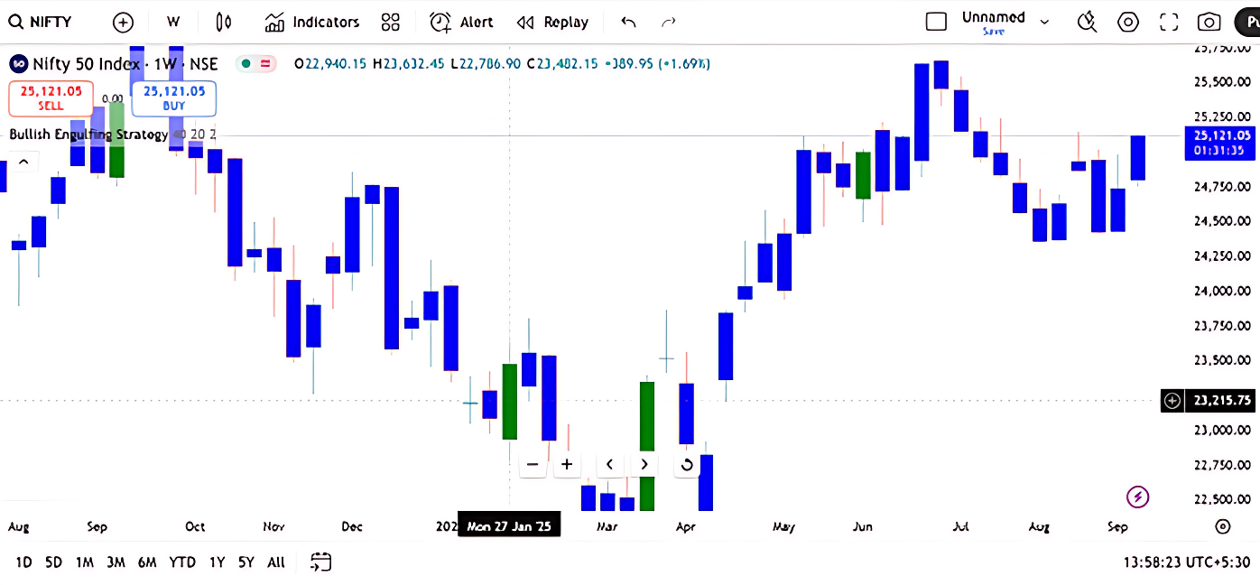Viewport: 1260px width, 585px height.
Task: Undo the last action
Action: [x=629, y=22]
